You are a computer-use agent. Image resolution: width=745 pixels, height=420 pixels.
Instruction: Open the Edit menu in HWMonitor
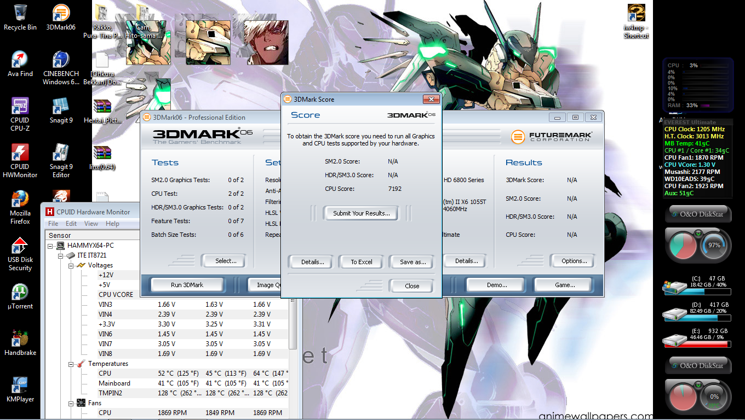click(x=71, y=224)
